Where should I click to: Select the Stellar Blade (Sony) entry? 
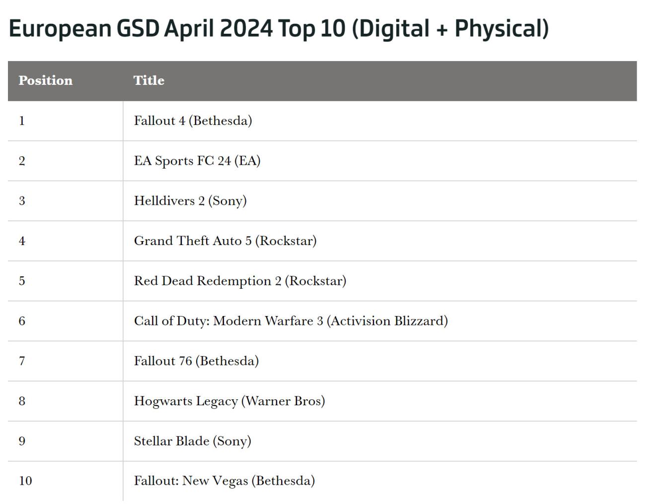click(192, 441)
